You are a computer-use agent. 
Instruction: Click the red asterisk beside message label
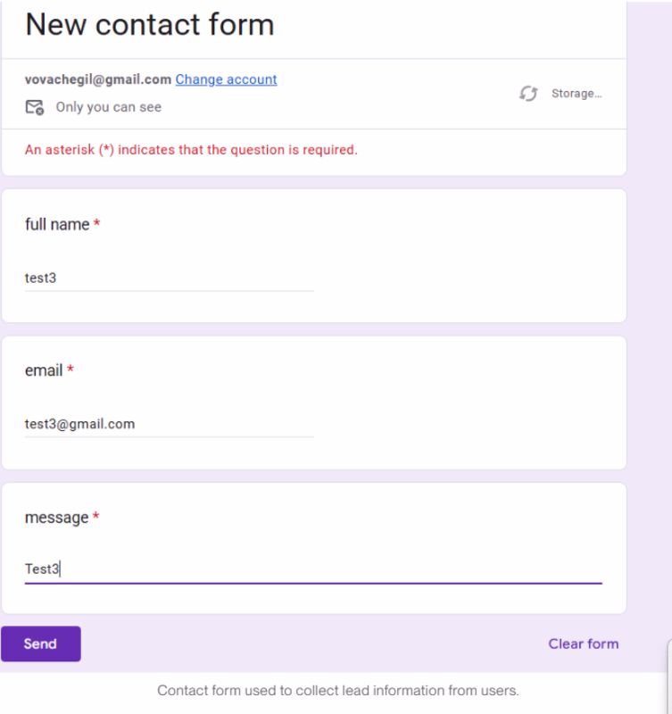[95, 517]
